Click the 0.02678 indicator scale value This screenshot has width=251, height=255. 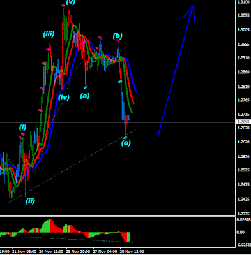[243, 220]
